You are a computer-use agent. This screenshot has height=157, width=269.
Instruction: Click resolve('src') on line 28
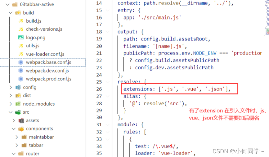click(x=164, y=103)
